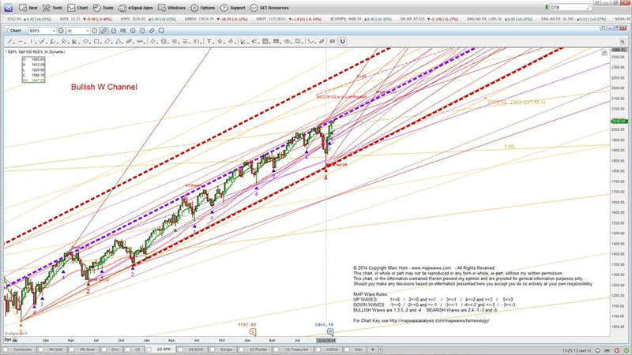632x355 pixels.
Task: Click the symbol lookup icon beside $SPX
Action: click(61, 31)
